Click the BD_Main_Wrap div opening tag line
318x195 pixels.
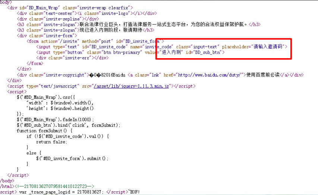[x=70, y=8]
